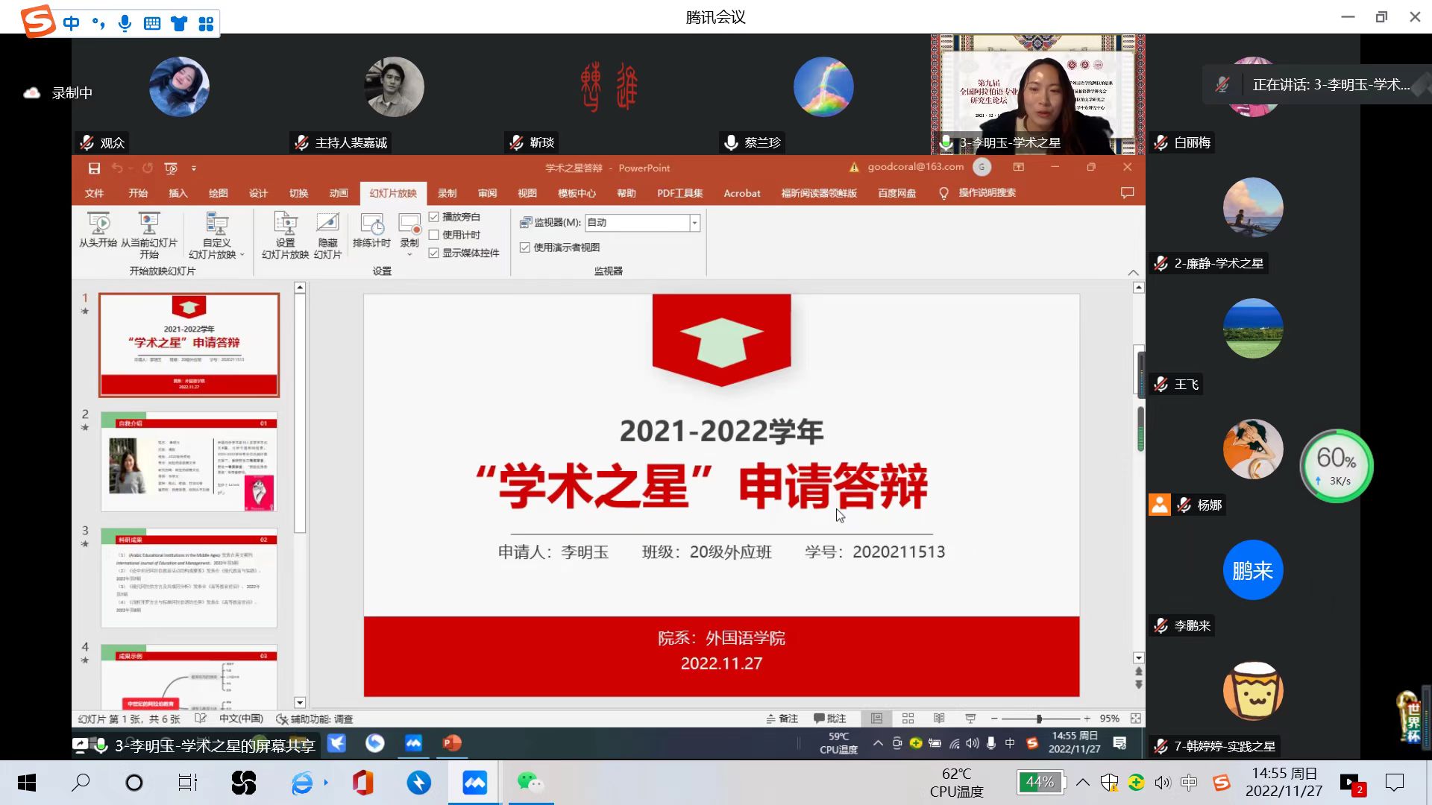Click the 批注 comments button
This screenshot has height=805, width=1432.
[x=829, y=719]
